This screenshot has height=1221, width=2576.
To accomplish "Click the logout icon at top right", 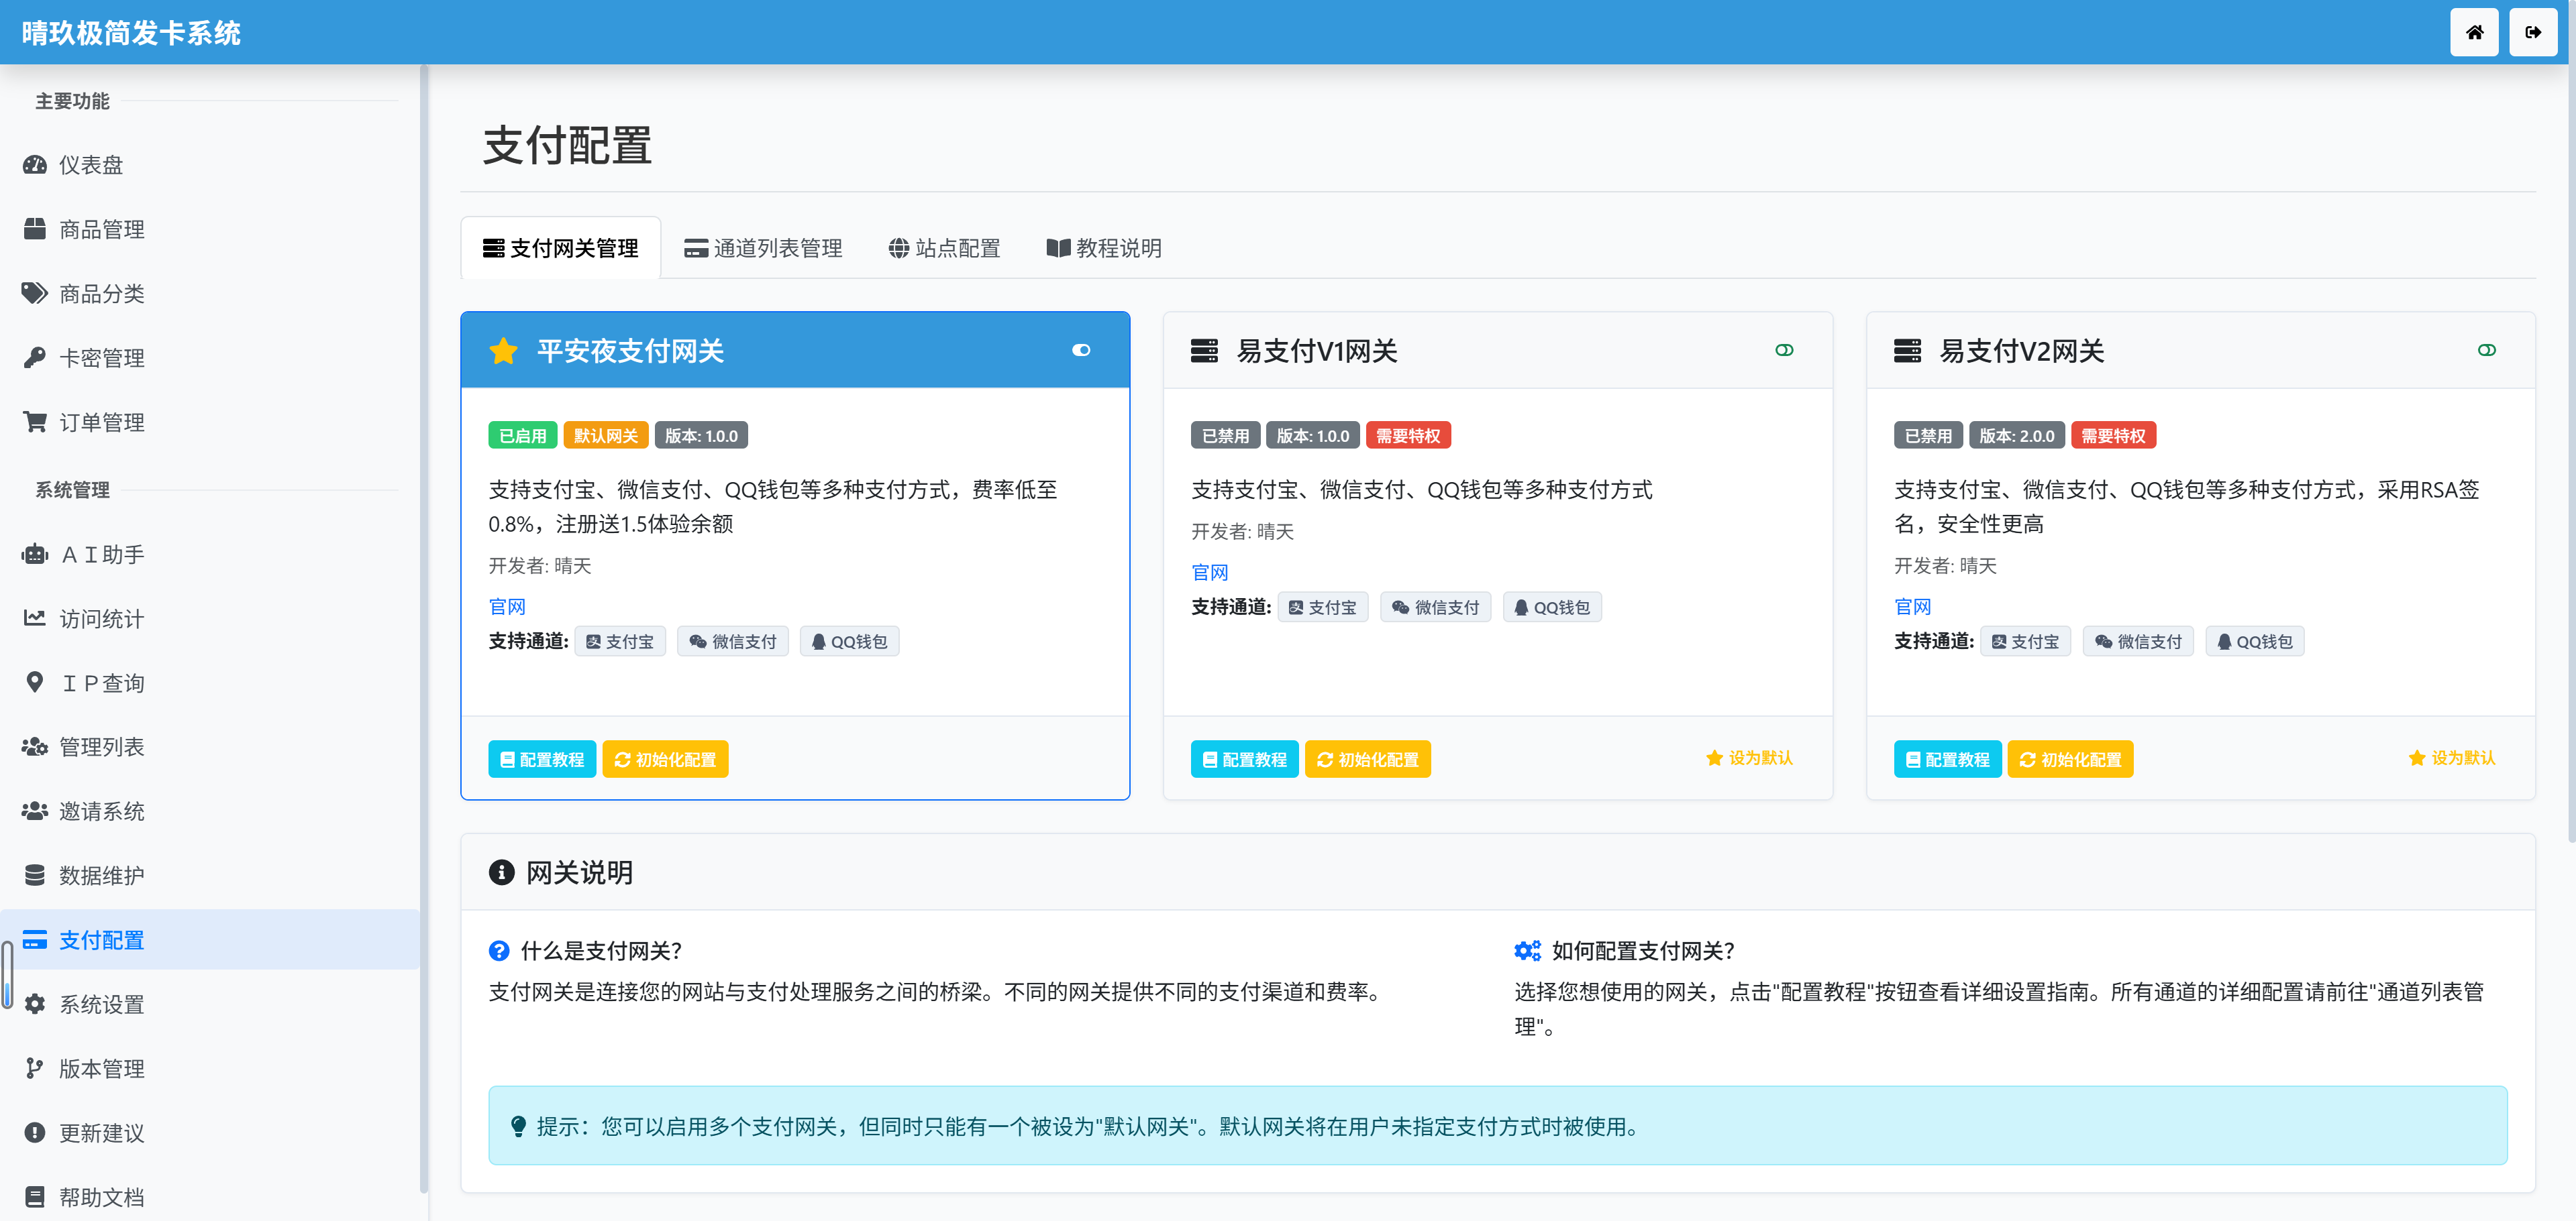I will (2534, 32).
